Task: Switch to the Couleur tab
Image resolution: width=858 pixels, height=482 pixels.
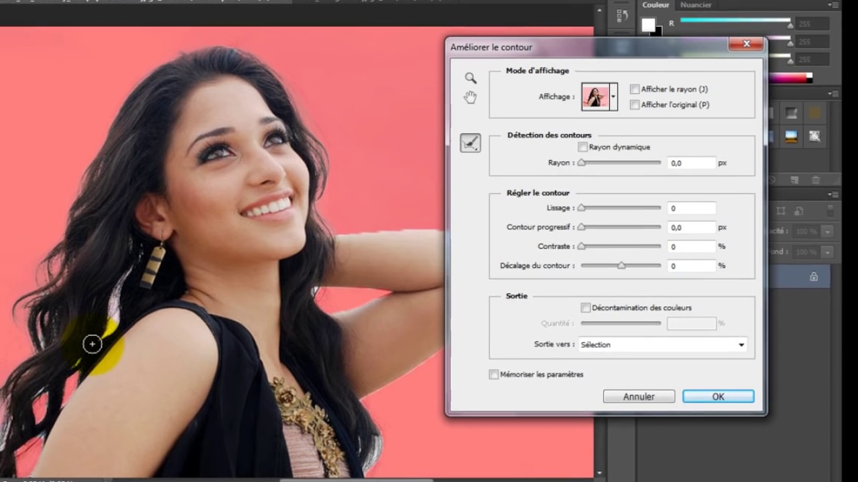Action: click(x=656, y=5)
